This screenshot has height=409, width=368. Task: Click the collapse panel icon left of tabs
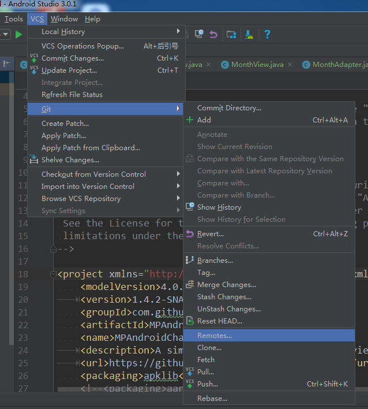point(7,64)
